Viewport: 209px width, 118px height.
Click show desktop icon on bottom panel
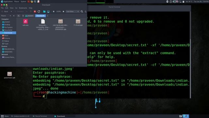[181, 116]
